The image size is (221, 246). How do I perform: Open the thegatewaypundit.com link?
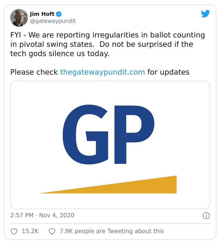[x=102, y=72]
